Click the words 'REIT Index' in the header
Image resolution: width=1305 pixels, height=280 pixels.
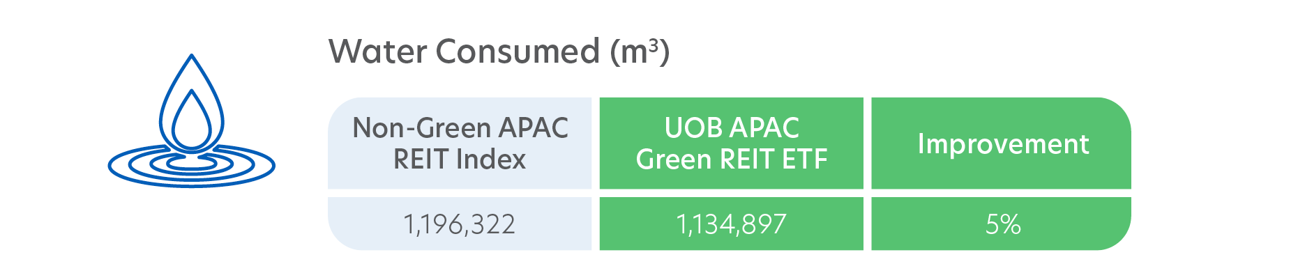coord(460,160)
